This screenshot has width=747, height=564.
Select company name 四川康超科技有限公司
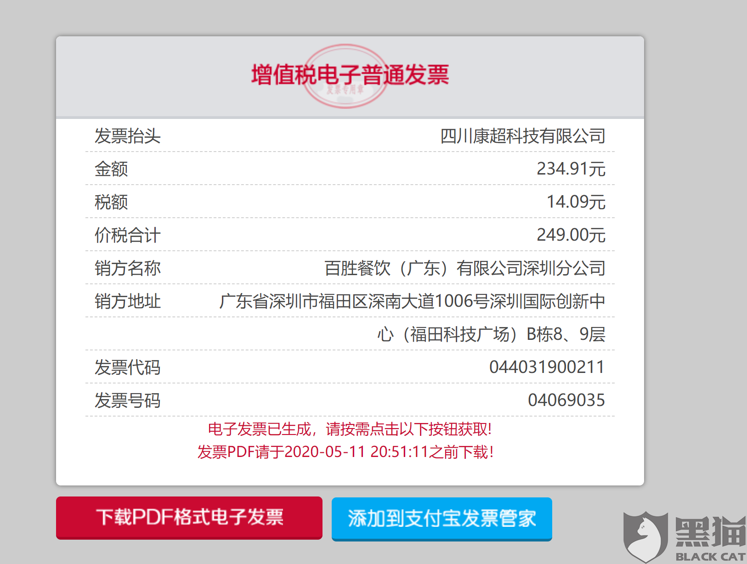click(523, 136)
